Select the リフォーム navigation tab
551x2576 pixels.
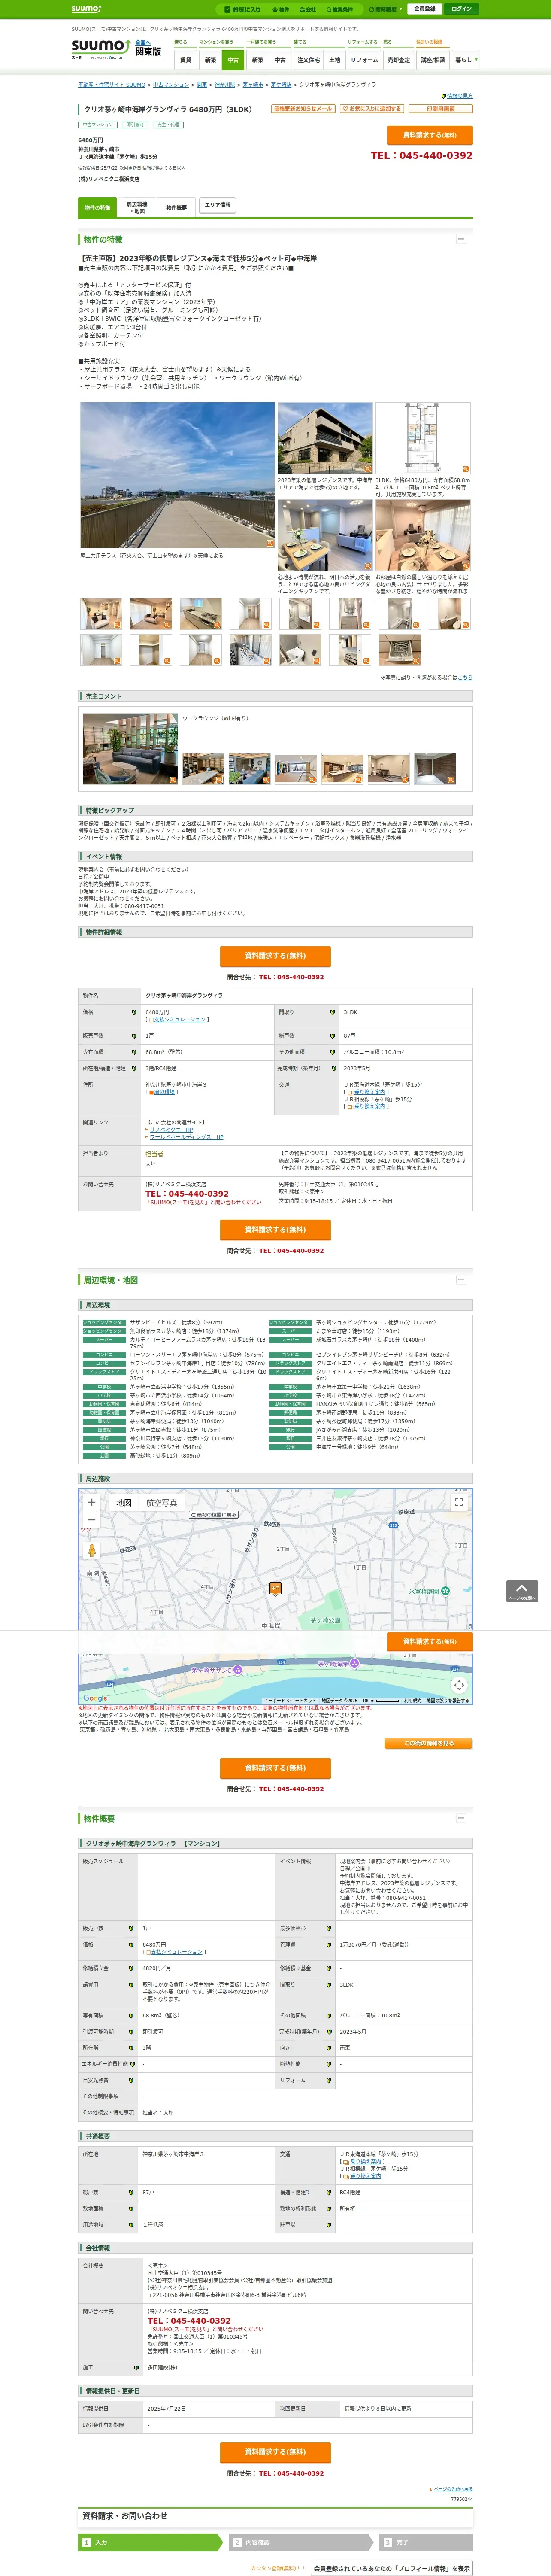click(x=364, y=60)
